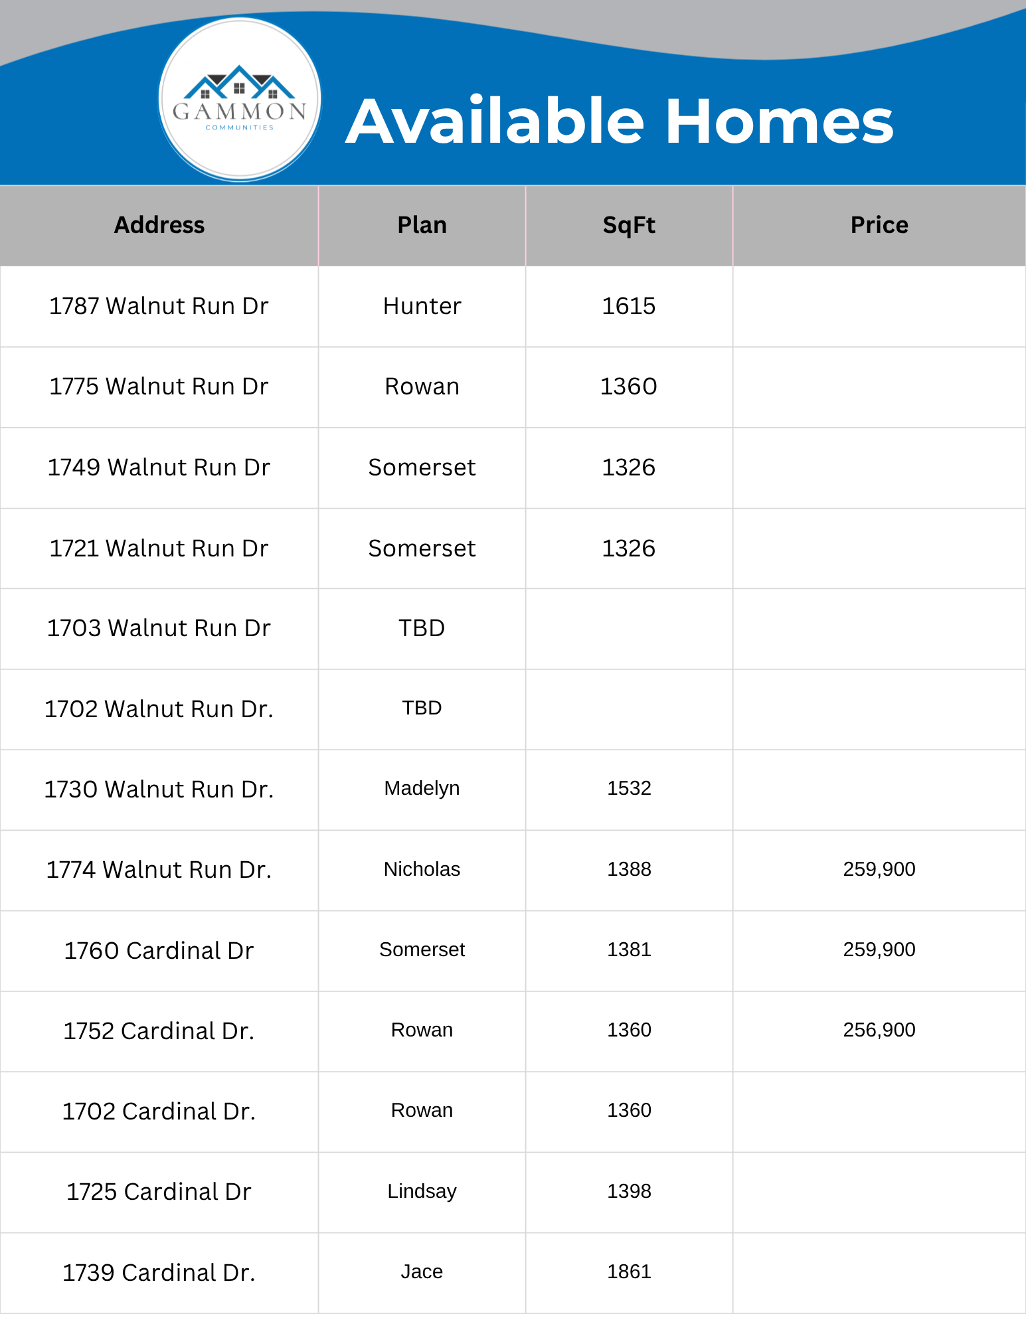Click the SqFt column header
Viewport: 1026px width, 1328px height.
628,225
